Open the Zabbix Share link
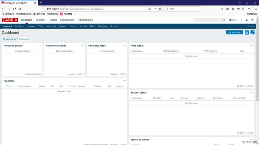The image size is (259, 145). tap(232, 20)
